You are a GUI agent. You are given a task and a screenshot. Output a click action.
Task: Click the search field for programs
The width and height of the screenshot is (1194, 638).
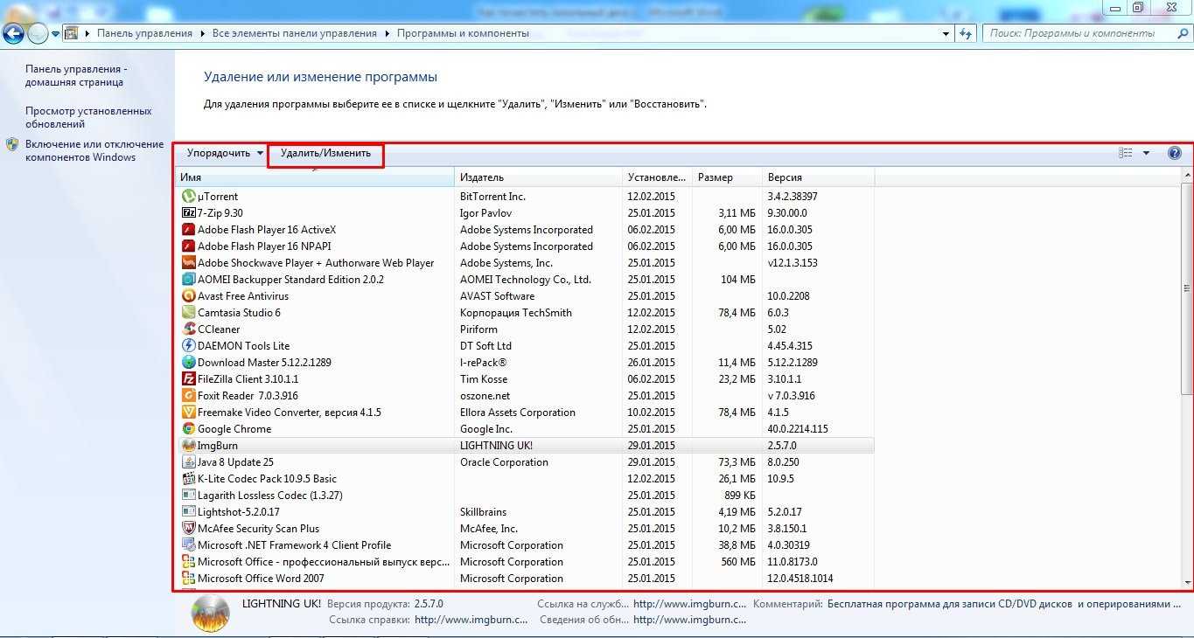[1076, 33]
